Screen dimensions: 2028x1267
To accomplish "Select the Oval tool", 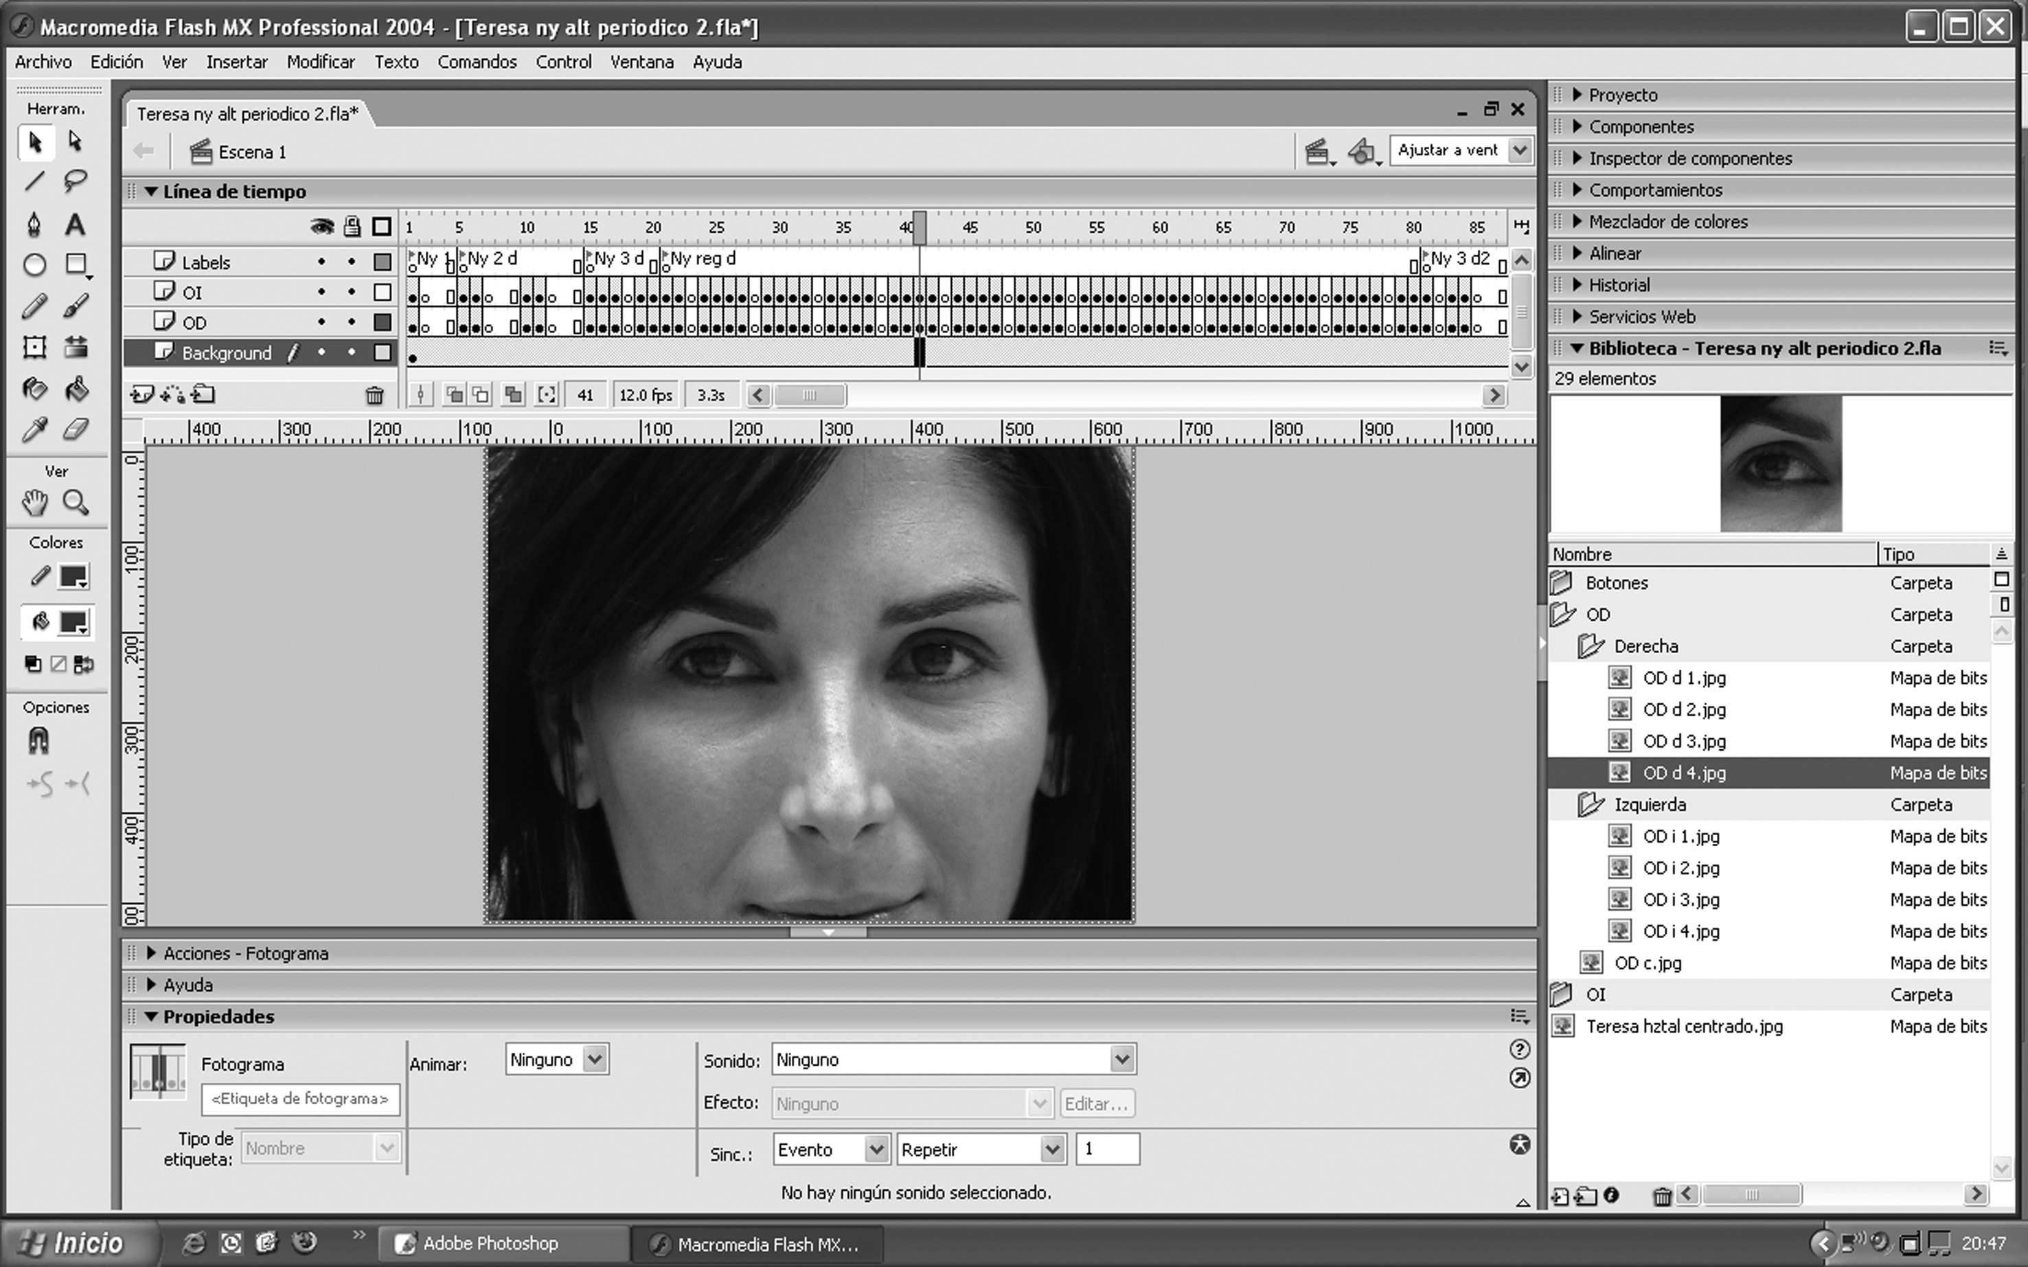I will pos(34,265).
